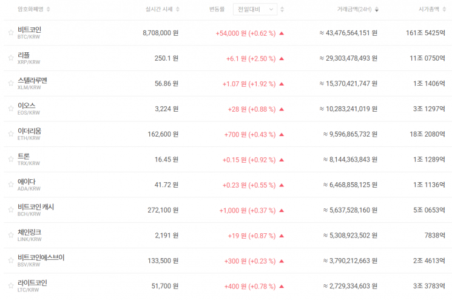Screen dimensions: 452x300
Task: Click the price 250.1 원
Action: (x=166, y=58)
